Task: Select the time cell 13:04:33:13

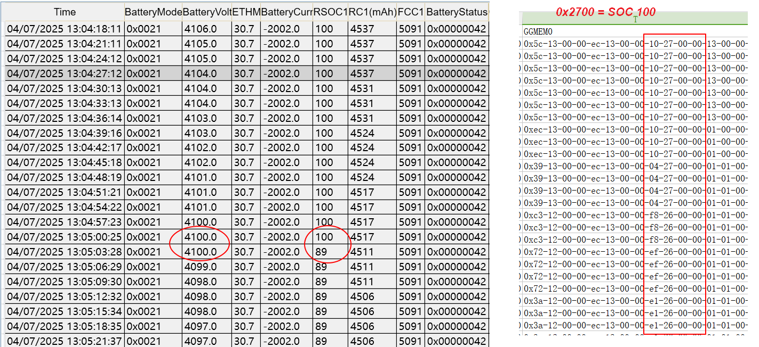Action: point(65,103)
